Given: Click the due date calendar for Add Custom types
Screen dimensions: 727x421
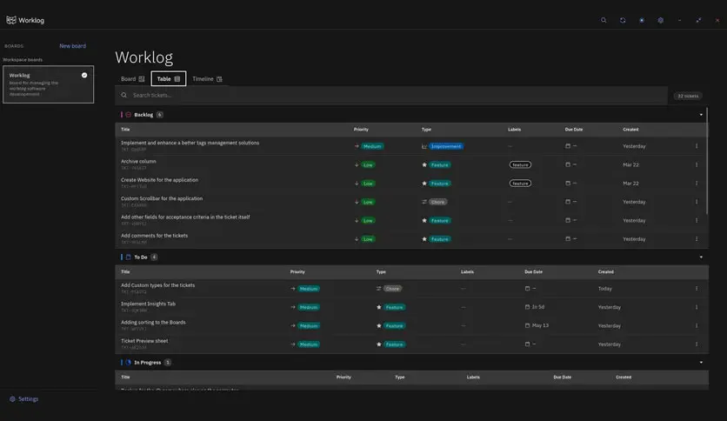Looking at the screenshot, I should (527, 289).
